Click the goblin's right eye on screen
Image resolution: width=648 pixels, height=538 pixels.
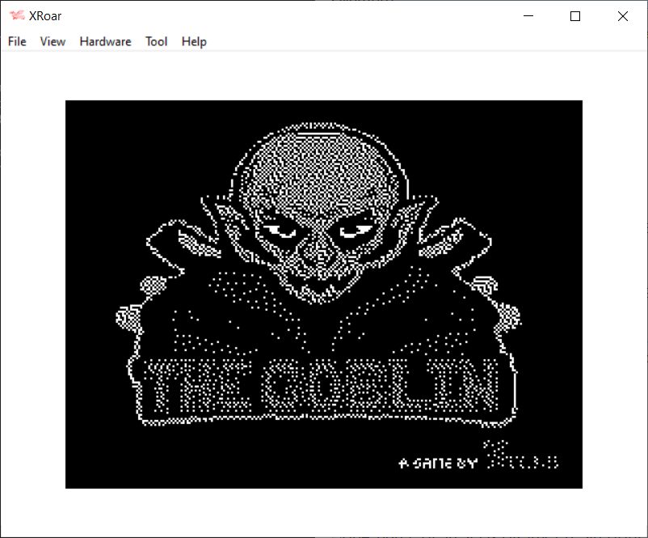pos(353,231)
